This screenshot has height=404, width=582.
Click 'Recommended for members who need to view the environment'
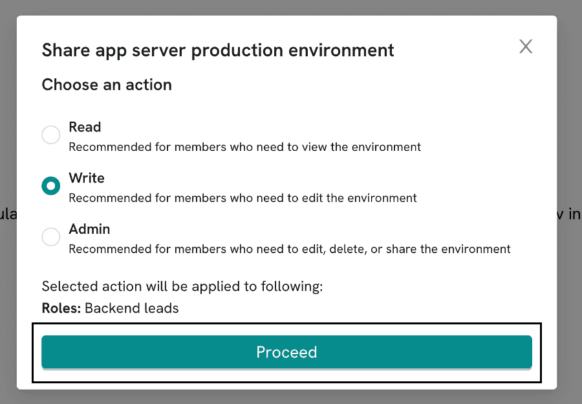(245, 147)
